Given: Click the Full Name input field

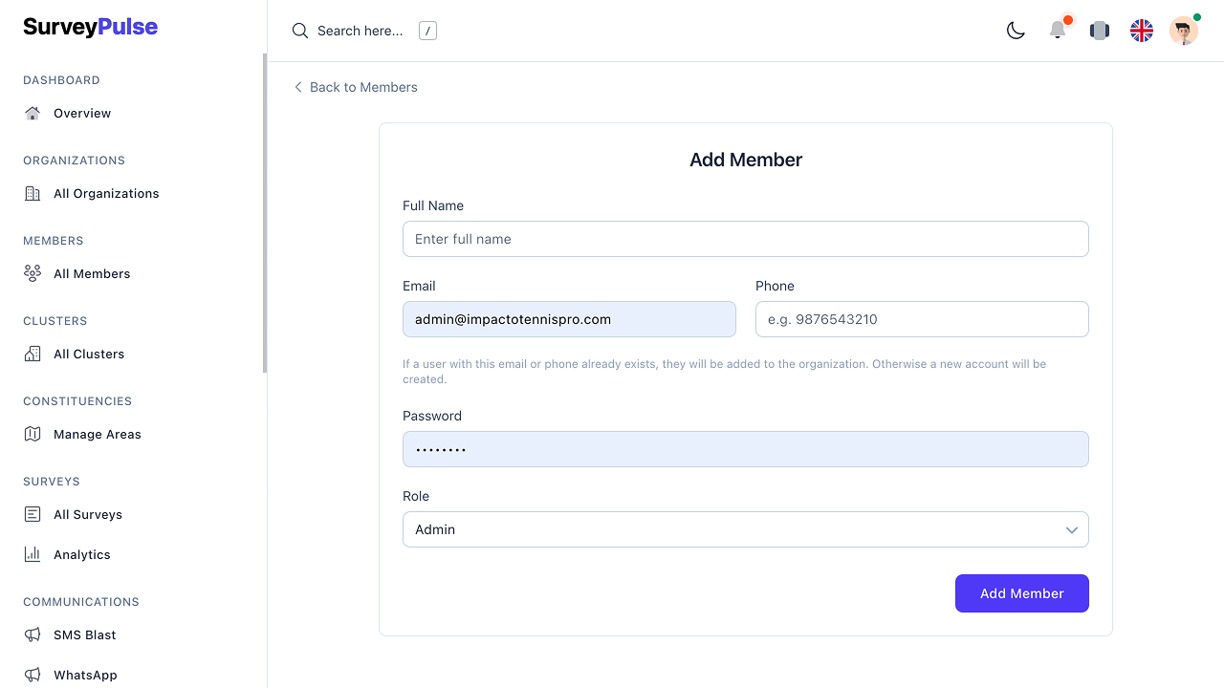Looking at the screenshot, I should [x=745, y=239].
